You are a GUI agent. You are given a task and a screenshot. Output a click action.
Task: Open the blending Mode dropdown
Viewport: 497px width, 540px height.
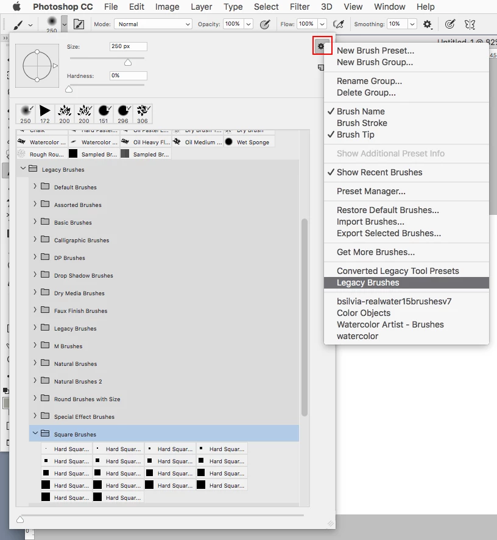point(153,24)
